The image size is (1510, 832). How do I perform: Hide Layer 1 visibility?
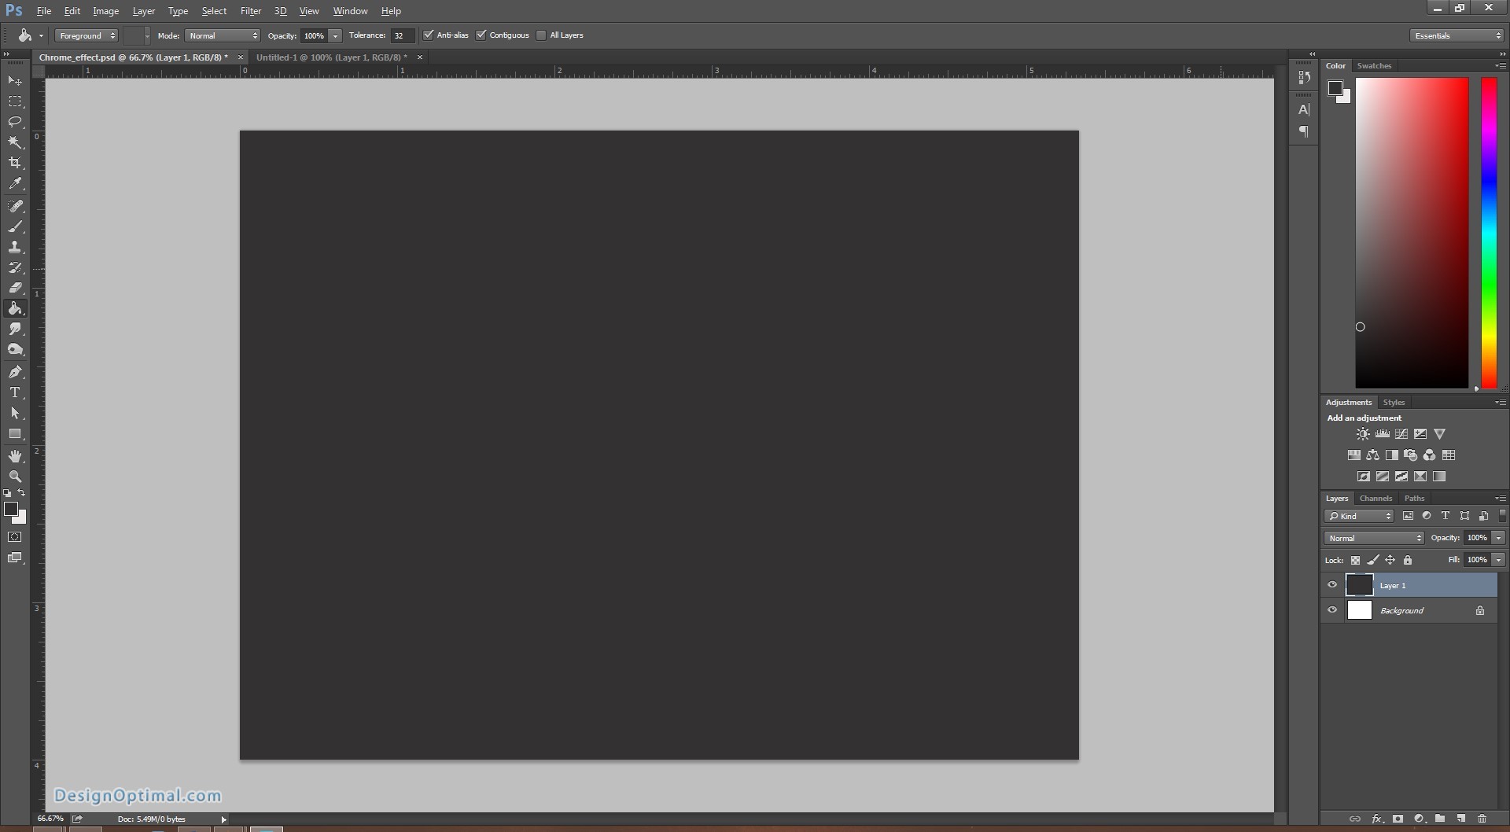point(1332,585)
